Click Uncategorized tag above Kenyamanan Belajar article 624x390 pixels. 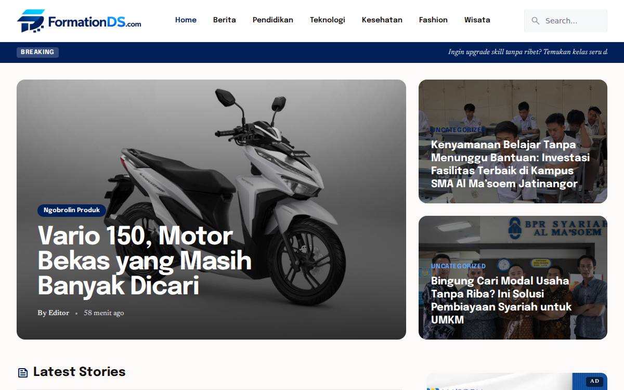coord(458,129)
